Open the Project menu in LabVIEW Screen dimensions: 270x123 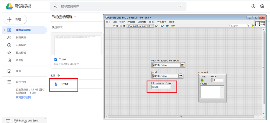pyautogui.click(x=131, y=22)
